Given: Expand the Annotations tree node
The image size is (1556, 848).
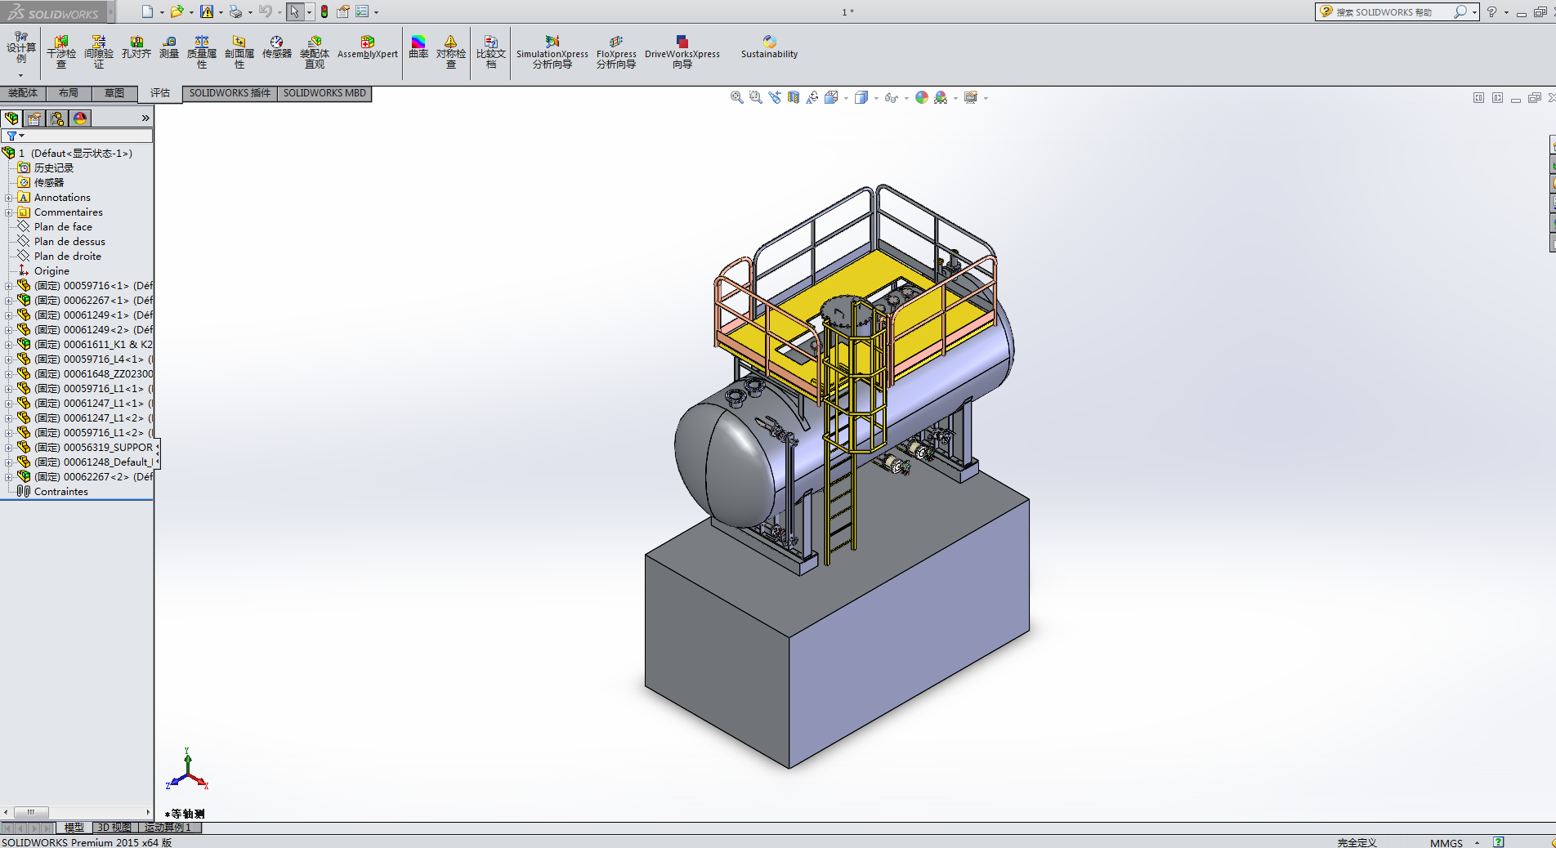Looking at the screenshot, I should coord(8,198).
